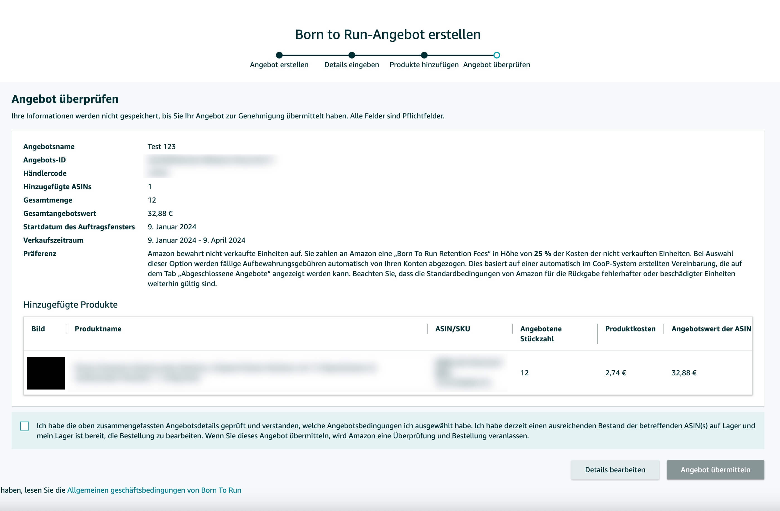Click the Bild column header
780x511 pixels.
tap(38, 329)
